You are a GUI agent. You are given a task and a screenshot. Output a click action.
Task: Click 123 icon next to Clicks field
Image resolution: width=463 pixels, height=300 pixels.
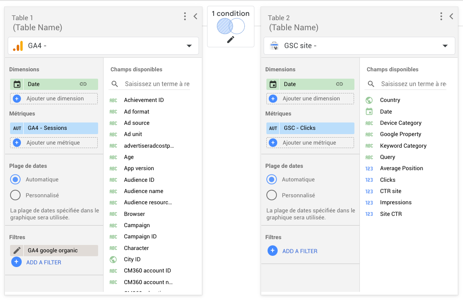pyautogui.click(x=369, y=180)
